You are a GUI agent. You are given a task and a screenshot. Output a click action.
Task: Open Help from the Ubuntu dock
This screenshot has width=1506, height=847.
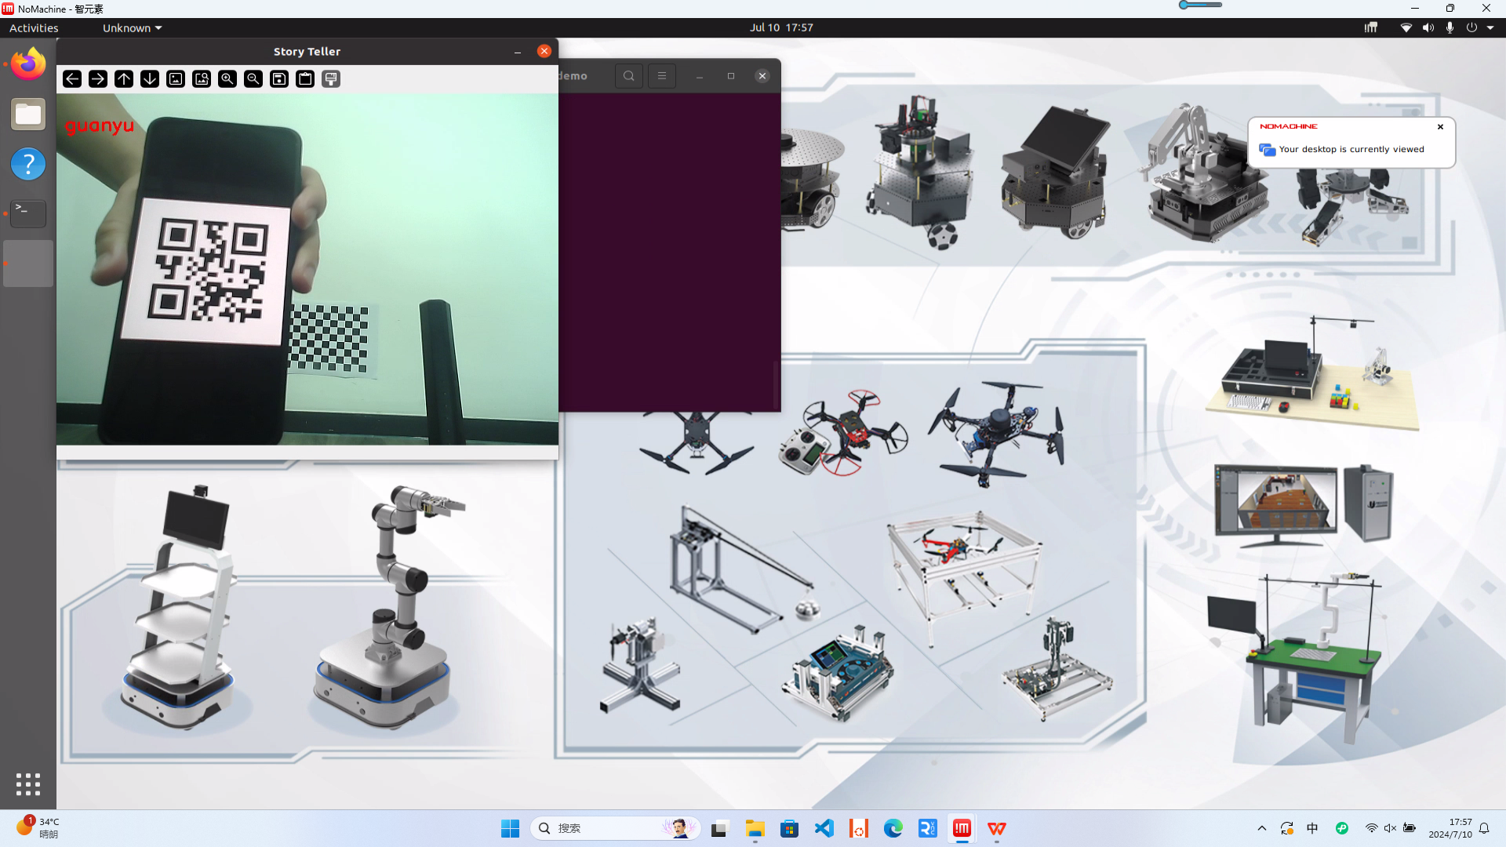28,164
